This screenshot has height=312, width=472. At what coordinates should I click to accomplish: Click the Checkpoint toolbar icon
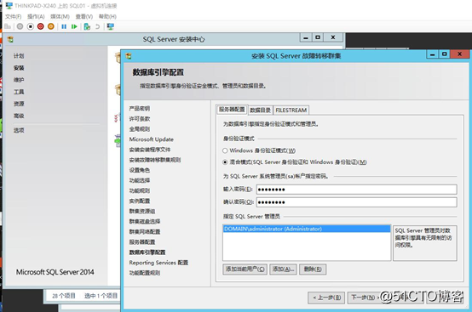point(87,26)
